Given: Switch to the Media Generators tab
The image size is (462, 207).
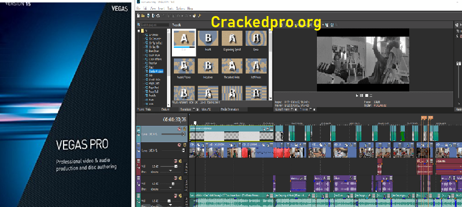Looking at the screenshot, I should click(x=230, y=110).
